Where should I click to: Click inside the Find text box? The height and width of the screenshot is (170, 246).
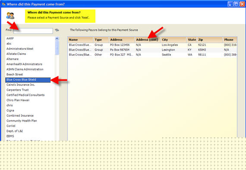pyautogui.click(x=33, y=31)
